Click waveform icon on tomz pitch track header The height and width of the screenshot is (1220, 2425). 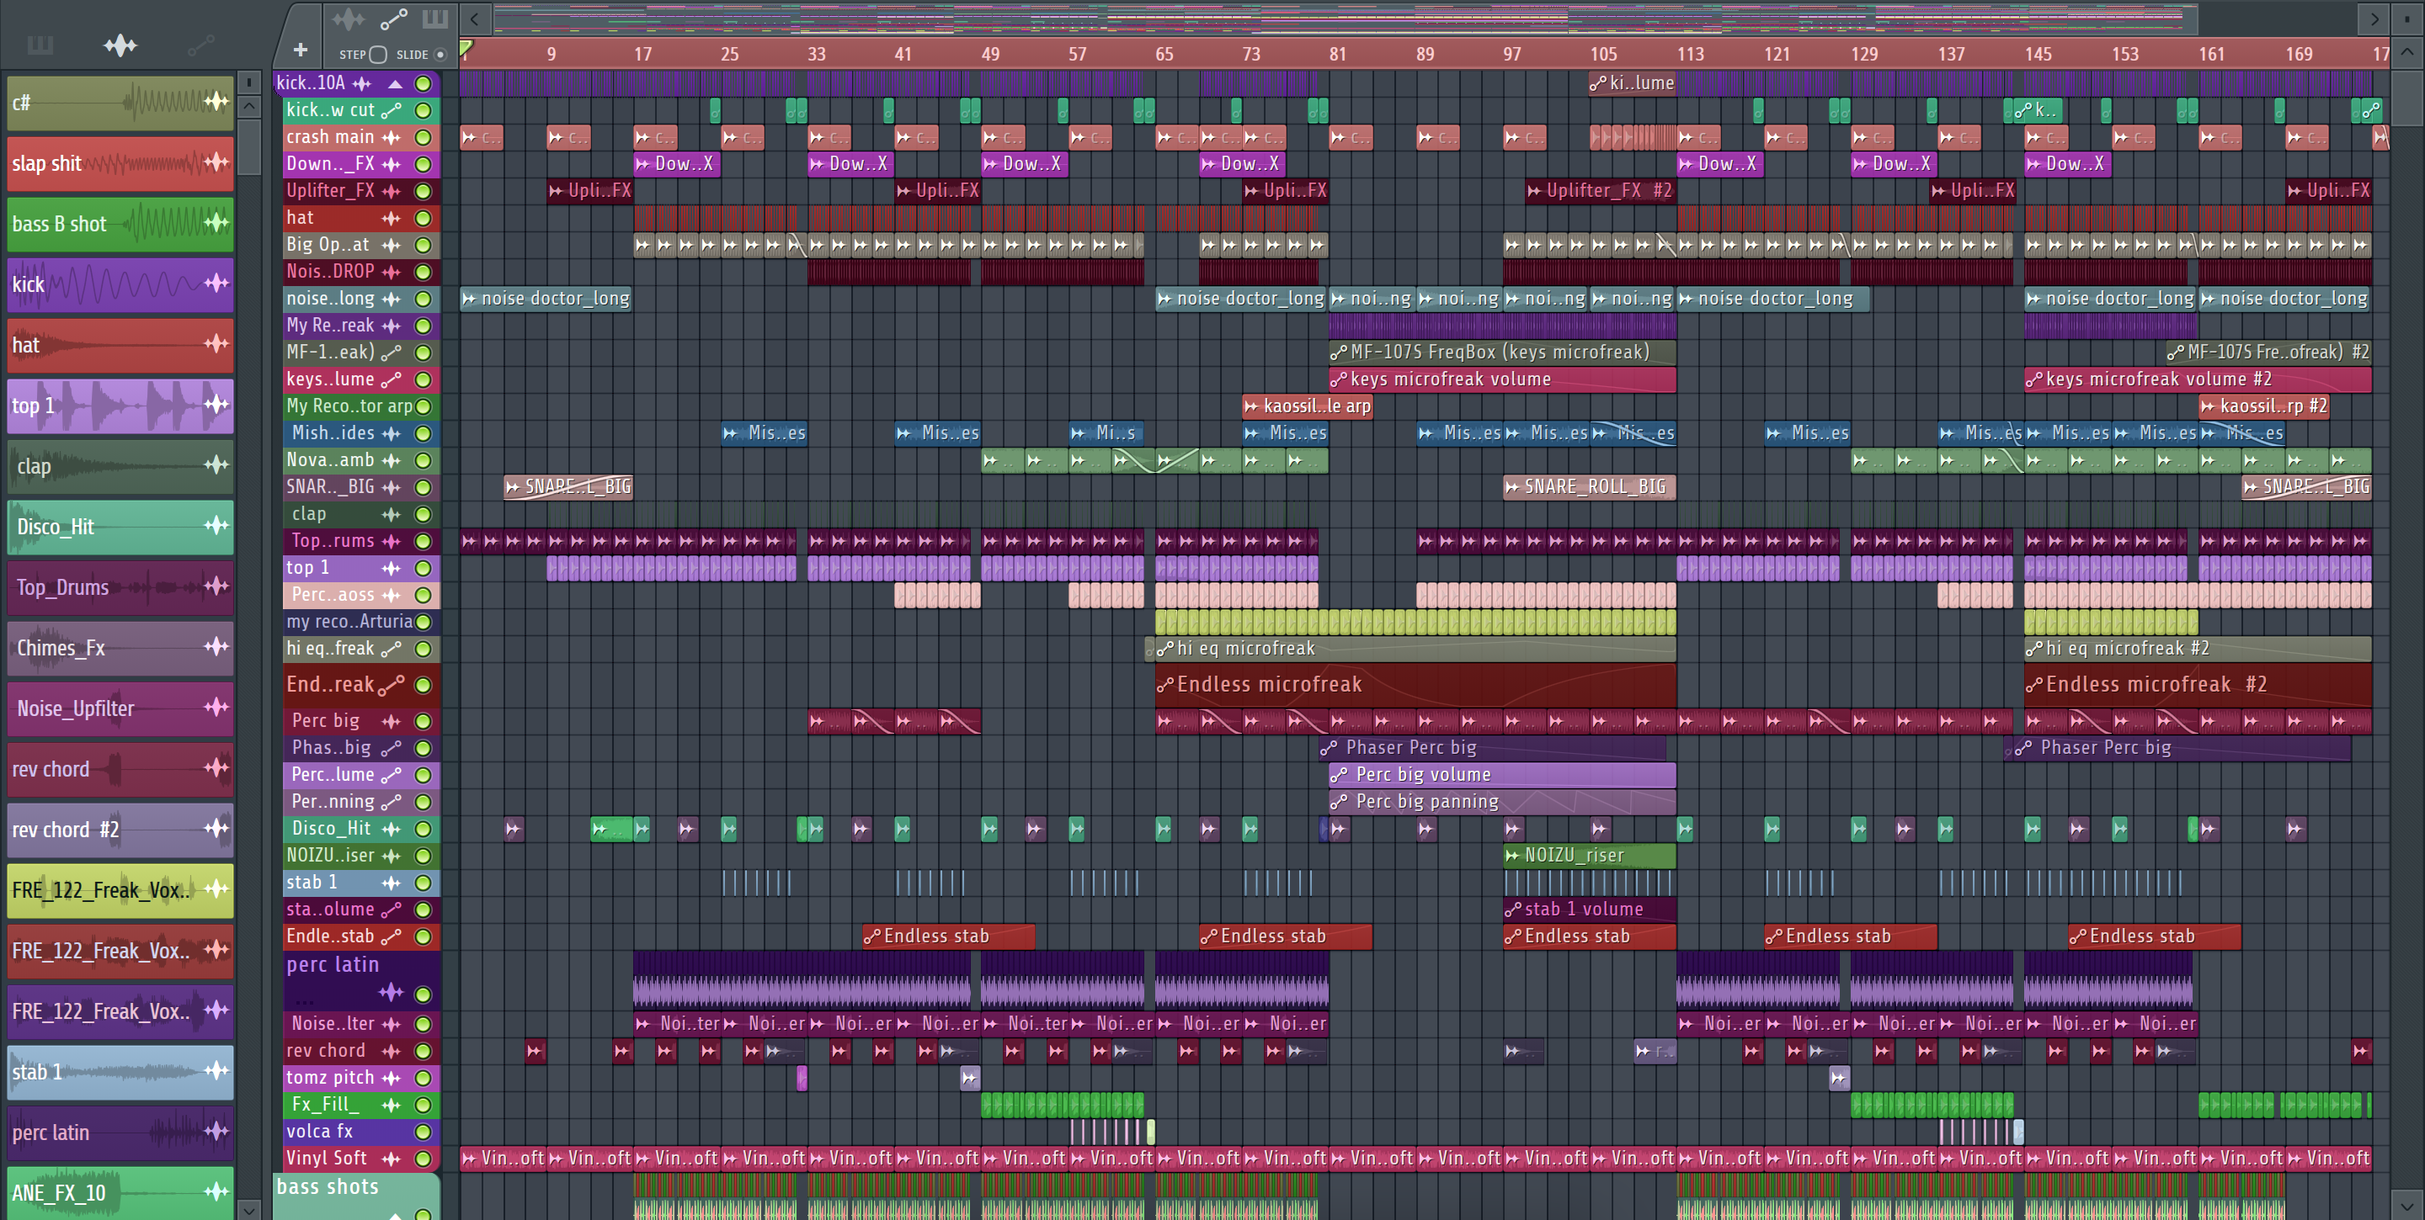392,1078
